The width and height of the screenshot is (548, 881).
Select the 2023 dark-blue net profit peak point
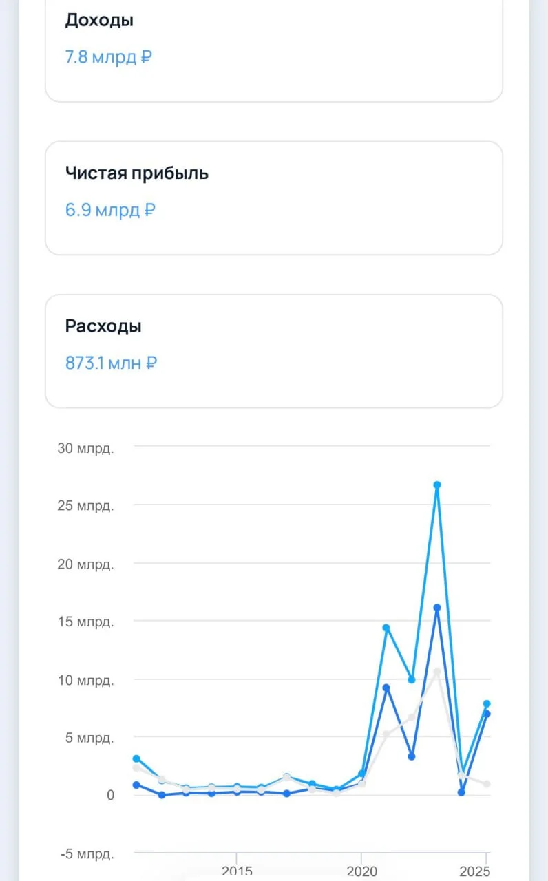[436, 608]
